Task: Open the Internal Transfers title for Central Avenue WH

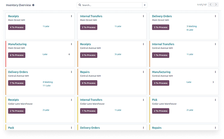Action: click(x=163, y=44)
